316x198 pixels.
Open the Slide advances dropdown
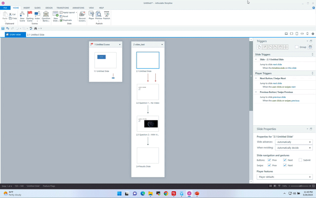point(294,142)
